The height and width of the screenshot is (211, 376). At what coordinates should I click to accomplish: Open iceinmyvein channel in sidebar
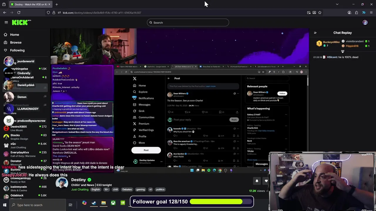pos(25,188)
